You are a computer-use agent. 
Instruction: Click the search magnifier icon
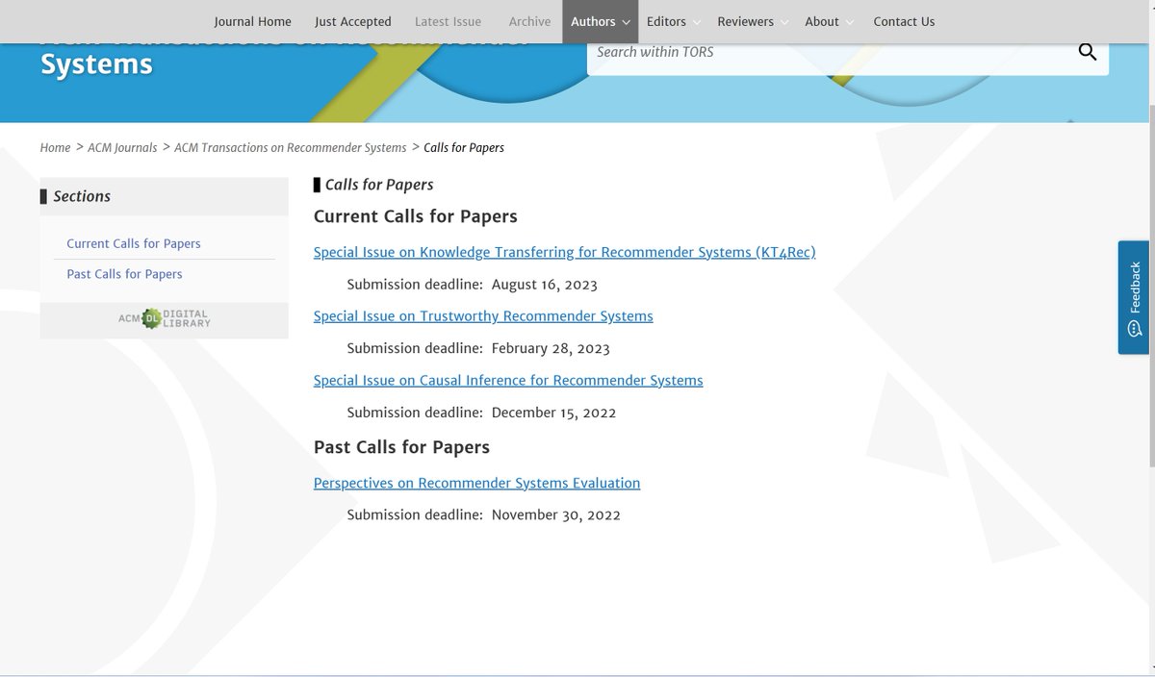pyautogui.click(x=1088, y=52)
